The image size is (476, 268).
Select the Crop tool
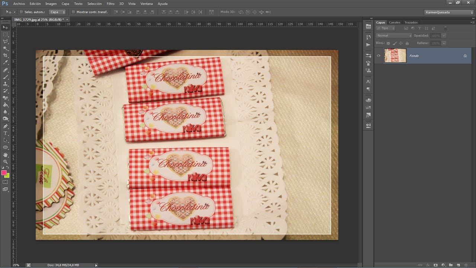pyautogui.click(x=6, y=56)
